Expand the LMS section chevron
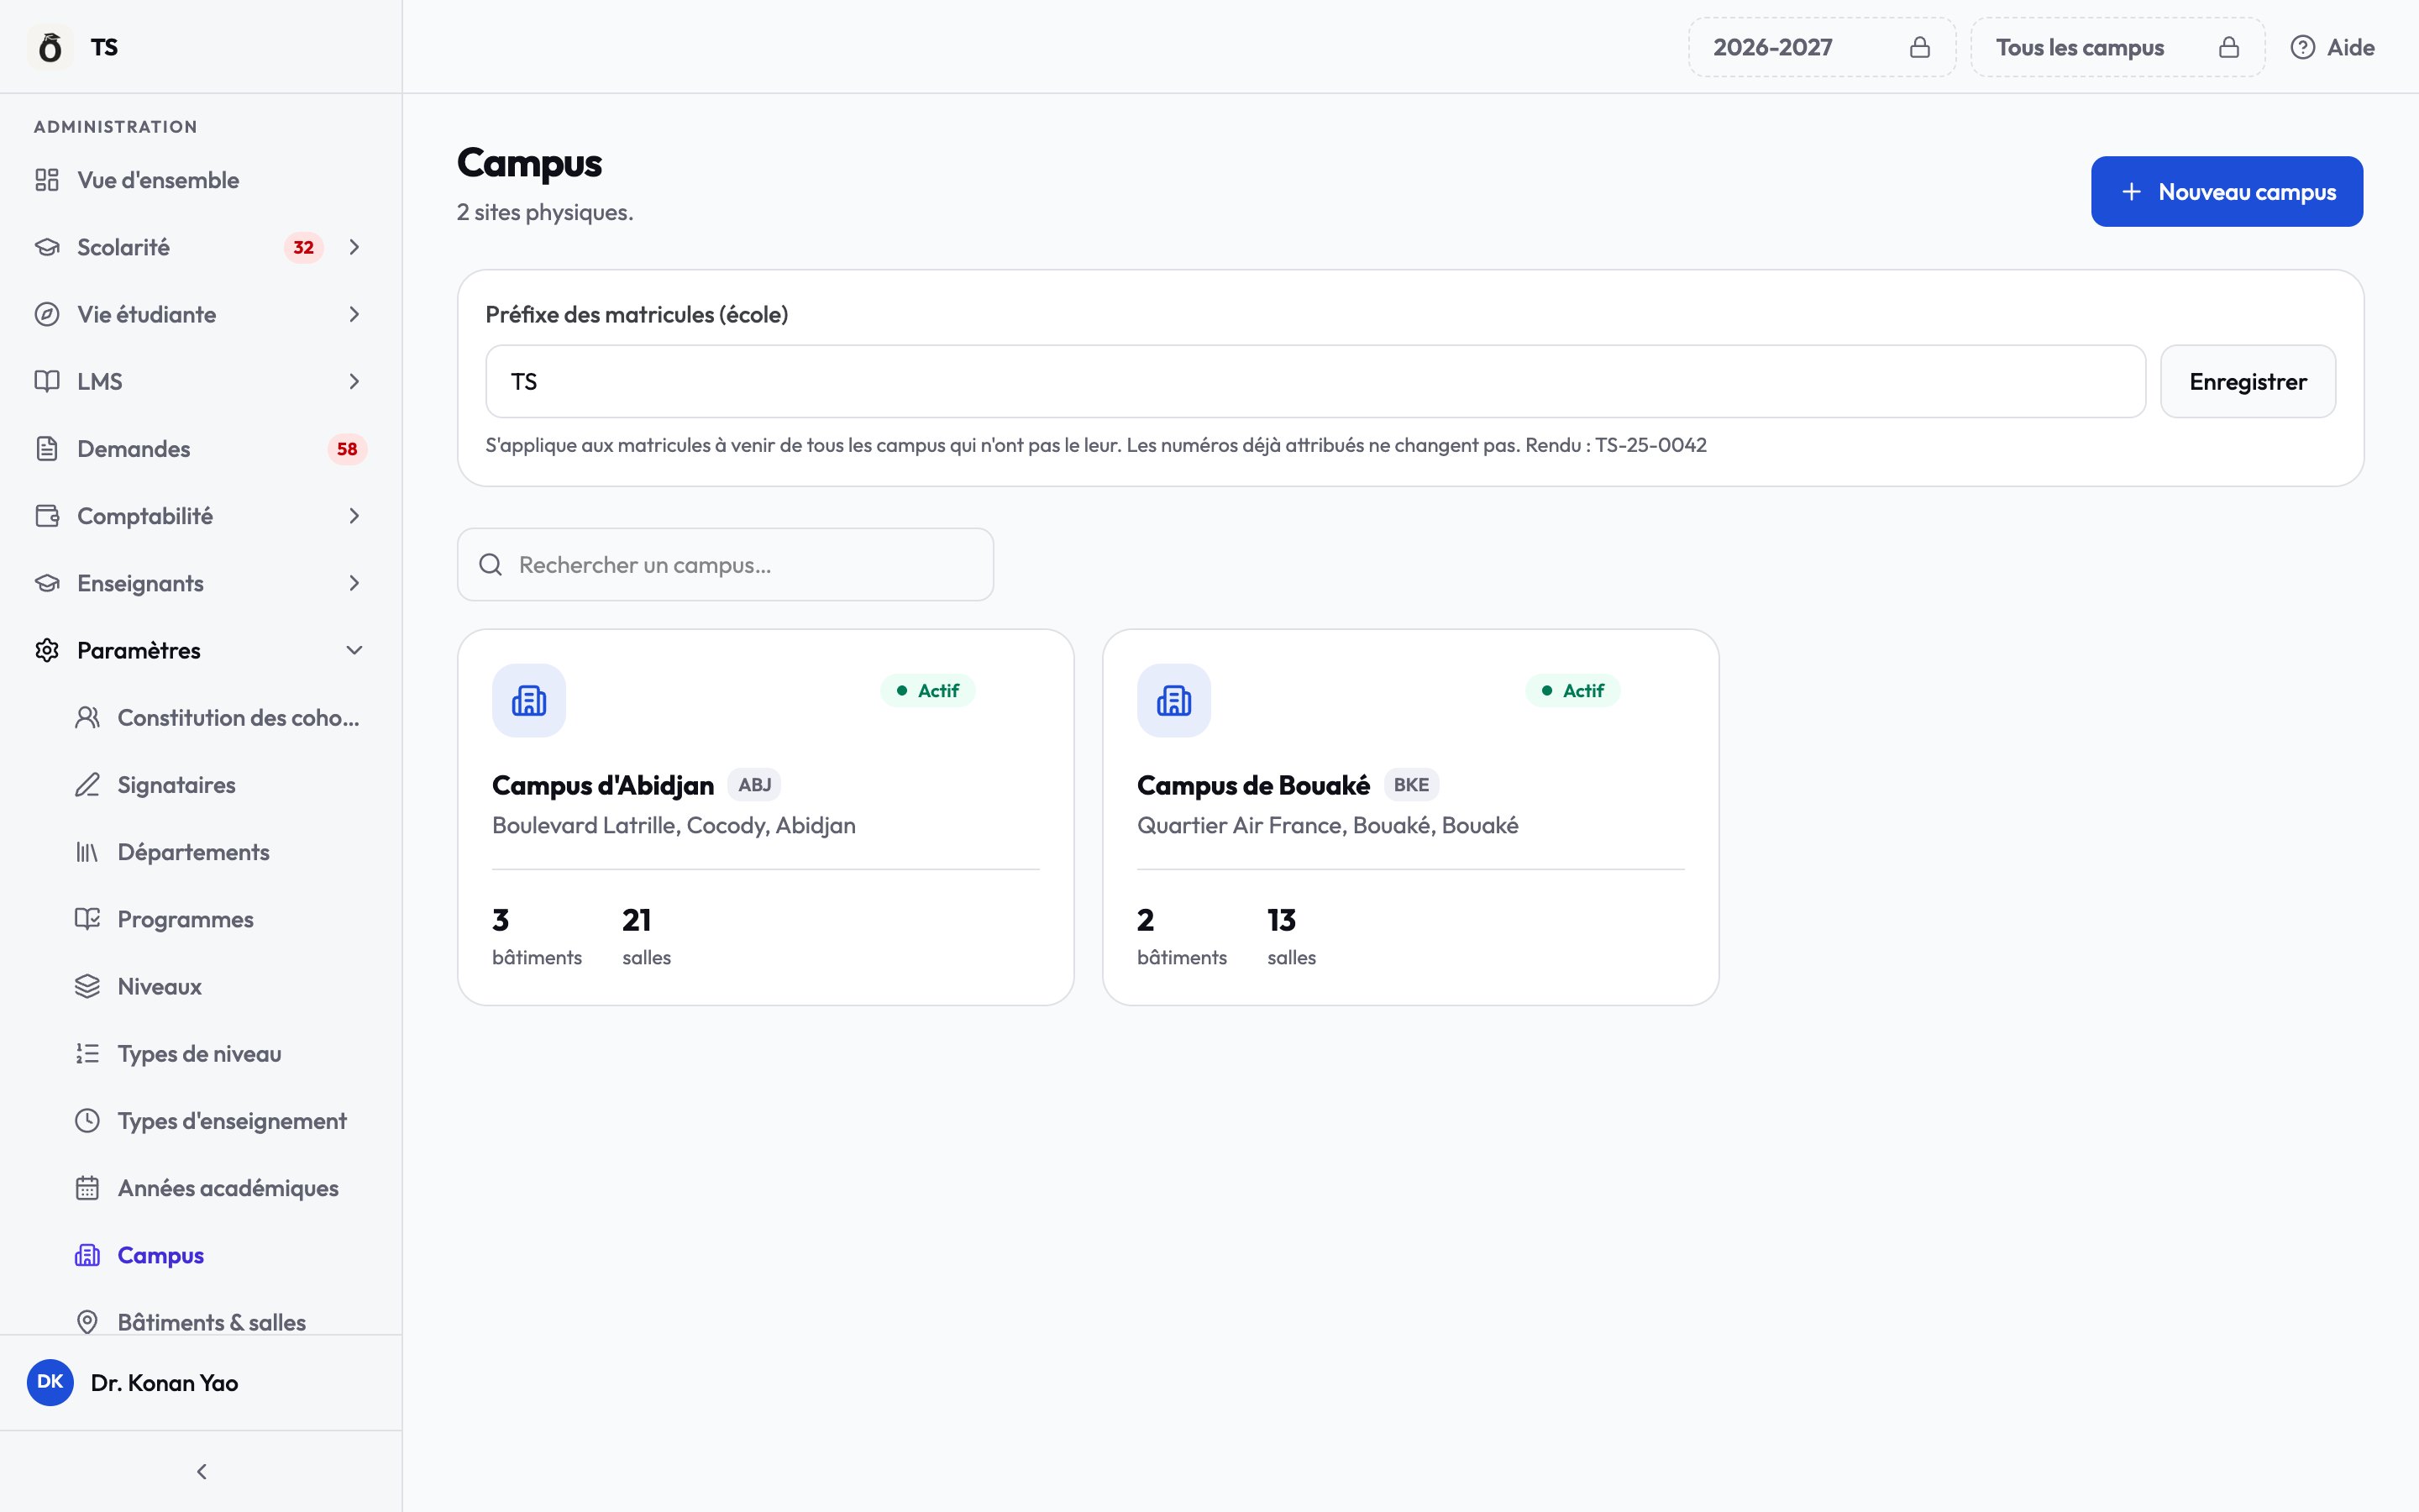This screenshot has width=2419, height=1512. coord(354,381)
